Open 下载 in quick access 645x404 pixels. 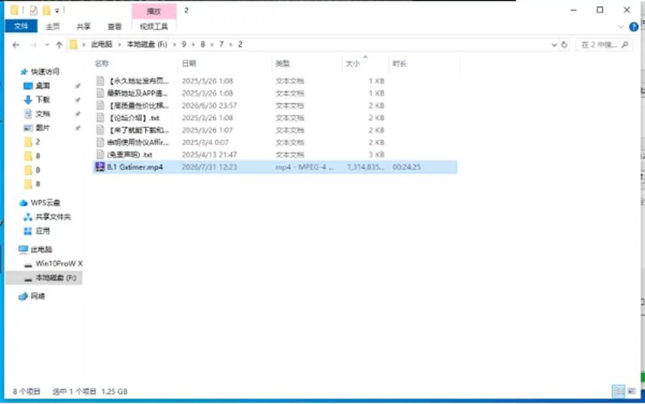tap(37, 99)
